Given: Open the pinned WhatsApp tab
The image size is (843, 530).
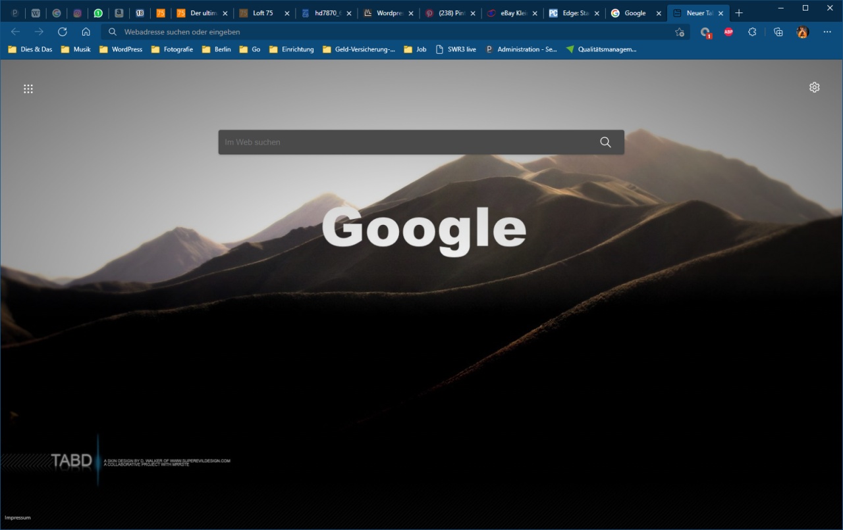Looking at the screenshot, I should [x=98, y=13].
